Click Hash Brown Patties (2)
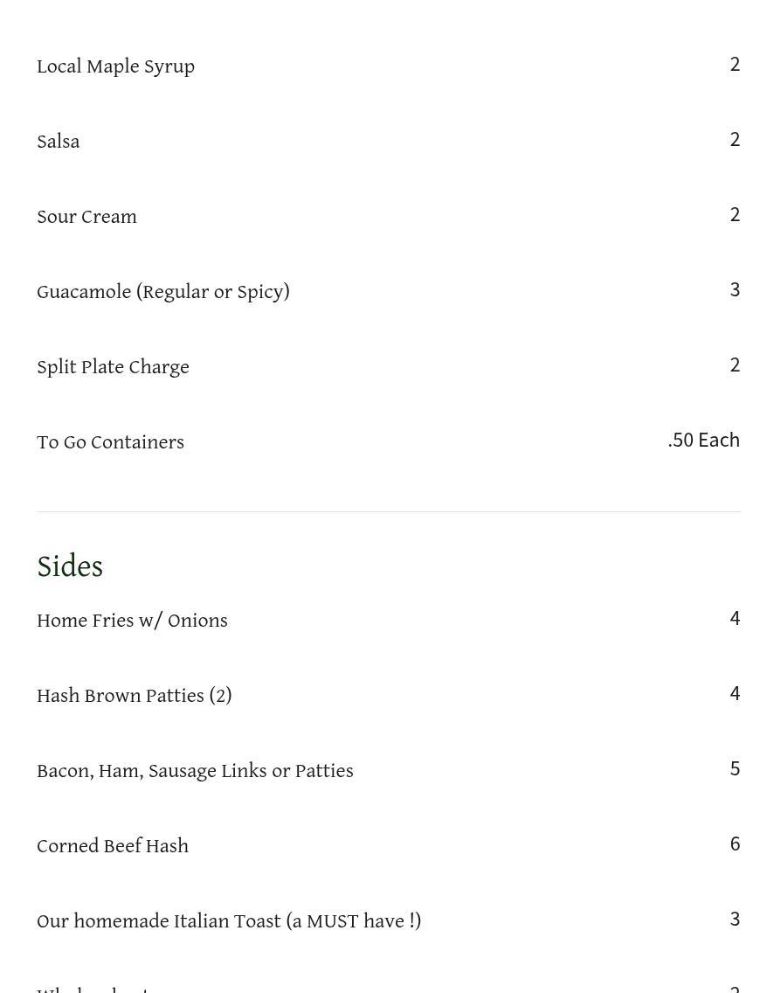The width and height of the screenshot is (760, 993). click(134, 696)
